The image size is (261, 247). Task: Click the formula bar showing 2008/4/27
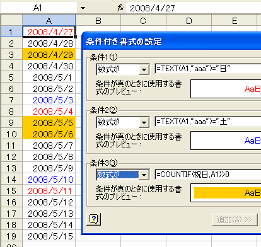tap(194, 8)
